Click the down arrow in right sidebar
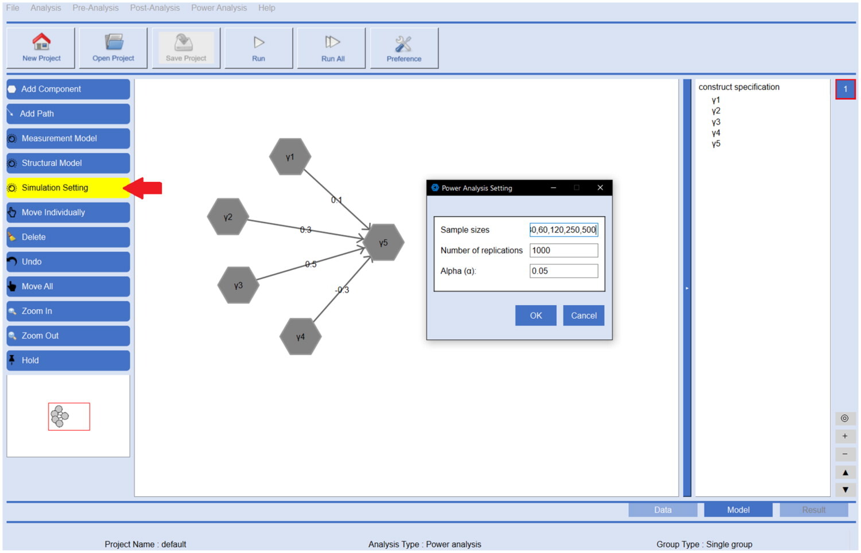Screen dimensions: 861x553 [845, 490]
